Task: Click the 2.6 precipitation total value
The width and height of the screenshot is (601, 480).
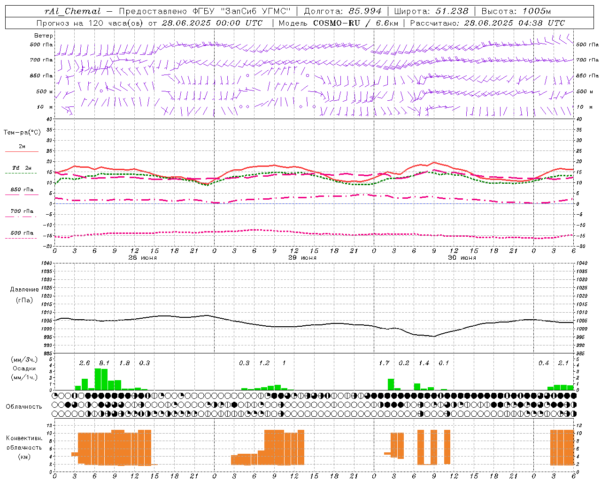Action: 85,363
